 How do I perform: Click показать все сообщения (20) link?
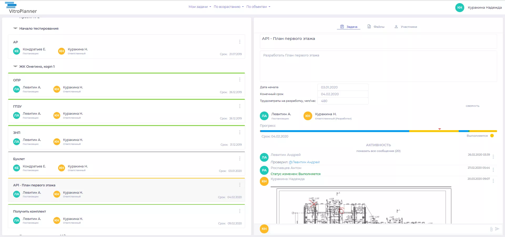(378, 151)
